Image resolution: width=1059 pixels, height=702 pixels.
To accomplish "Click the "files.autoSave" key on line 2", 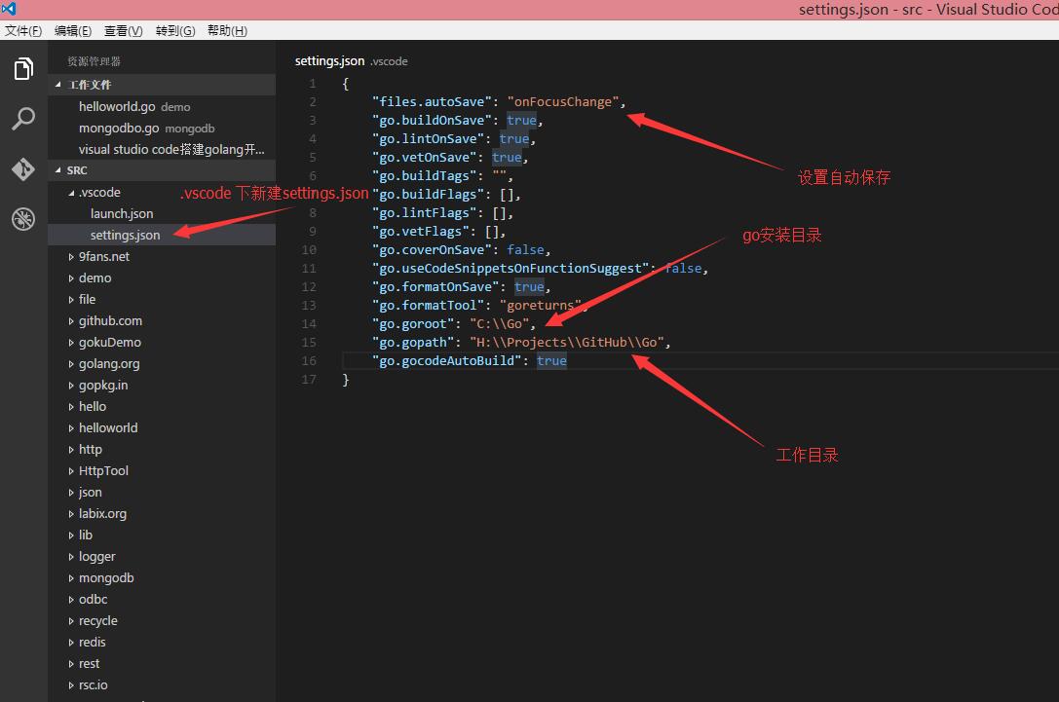I will click(x=432, y=102).
